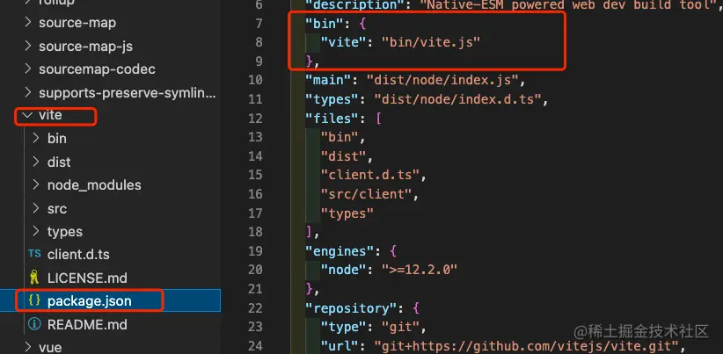Expand the source-map folder chevron
The width and height of the screenshot is (723, 354).
click(27, 23)
